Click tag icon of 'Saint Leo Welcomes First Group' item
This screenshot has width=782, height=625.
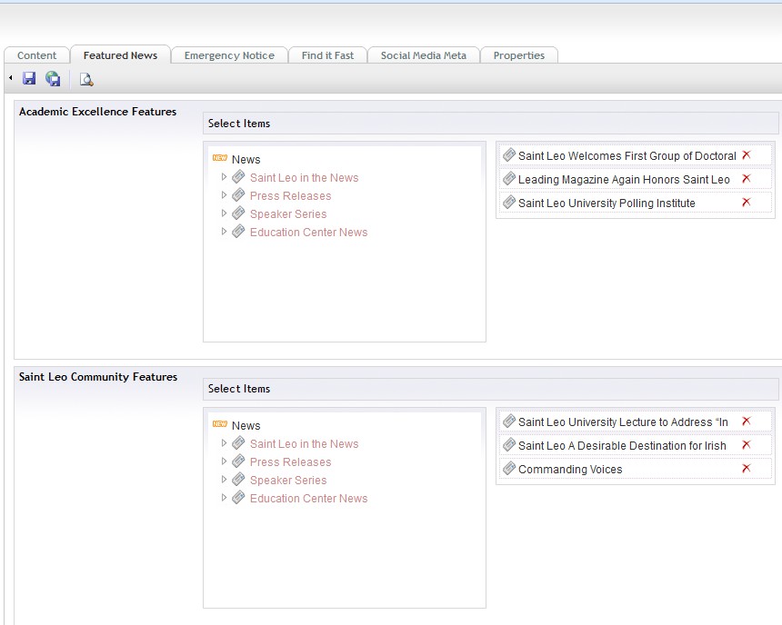click(509, 155)
